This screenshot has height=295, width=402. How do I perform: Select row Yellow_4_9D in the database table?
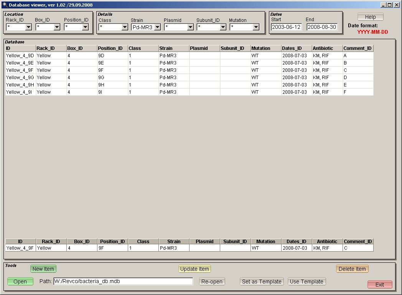coord(189,55)
